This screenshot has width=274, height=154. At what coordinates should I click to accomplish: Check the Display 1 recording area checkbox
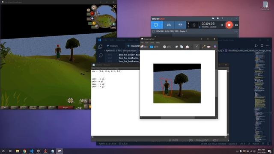coord(153,31)
